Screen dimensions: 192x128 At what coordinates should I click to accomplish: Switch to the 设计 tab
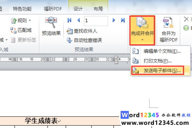pyautogui.click(x=78, y=9)
